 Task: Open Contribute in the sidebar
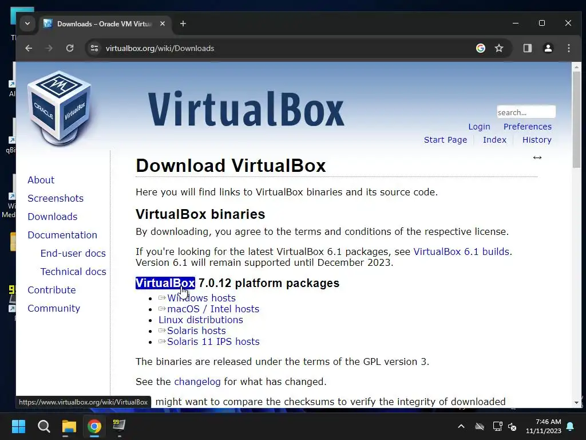(52, 290)
